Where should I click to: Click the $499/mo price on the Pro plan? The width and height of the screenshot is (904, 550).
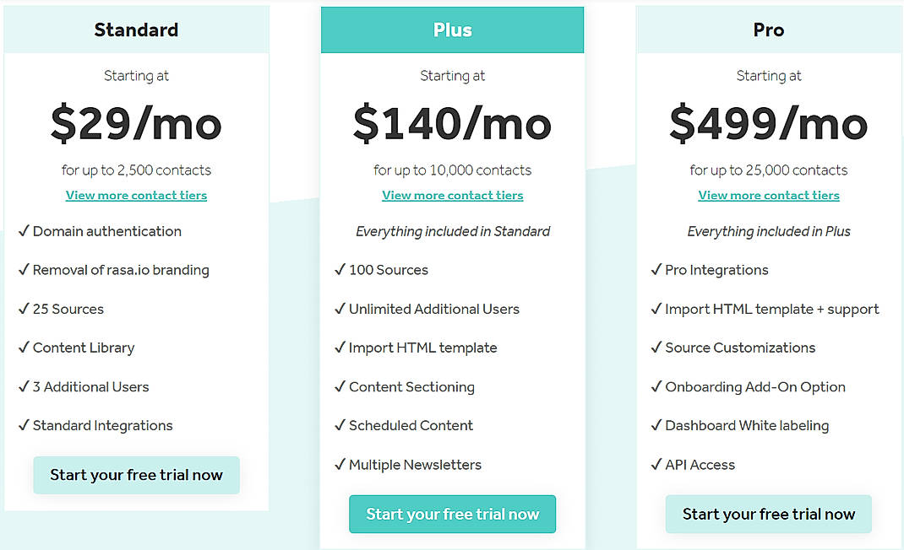pyautogui.click(x=768, y=124)
